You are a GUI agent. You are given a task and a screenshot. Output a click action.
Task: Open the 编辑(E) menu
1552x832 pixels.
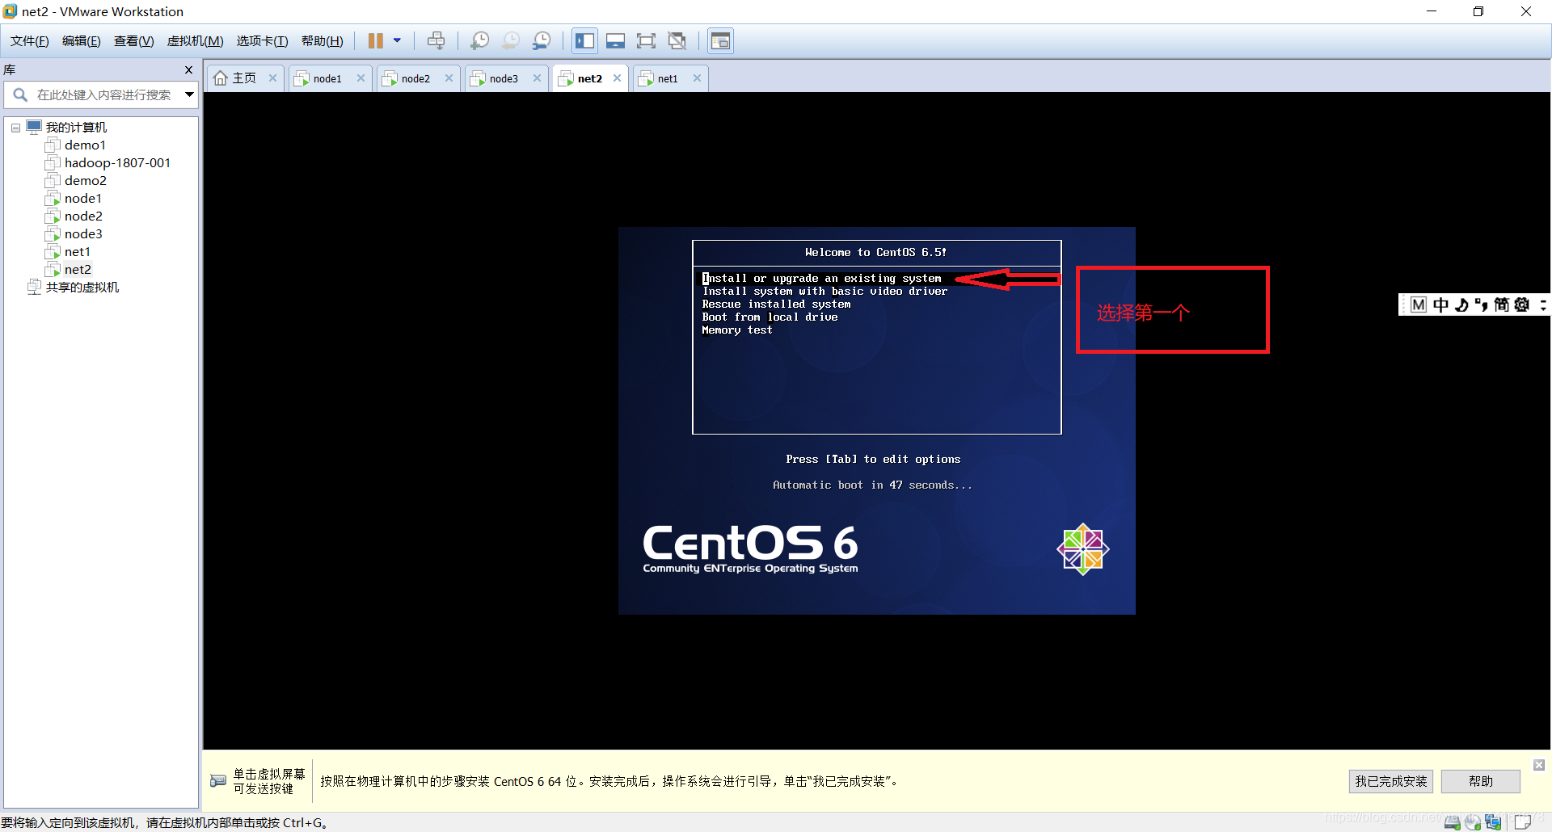point(82,41)
